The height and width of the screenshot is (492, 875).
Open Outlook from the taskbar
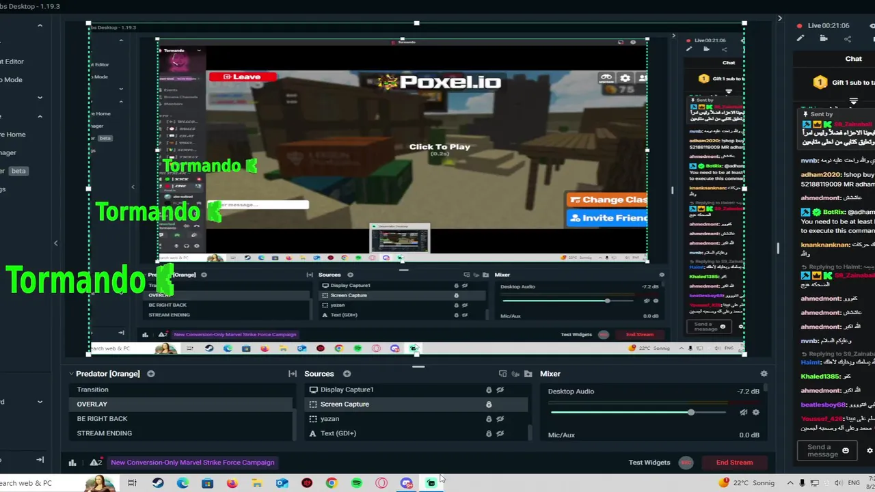(282, 483)
